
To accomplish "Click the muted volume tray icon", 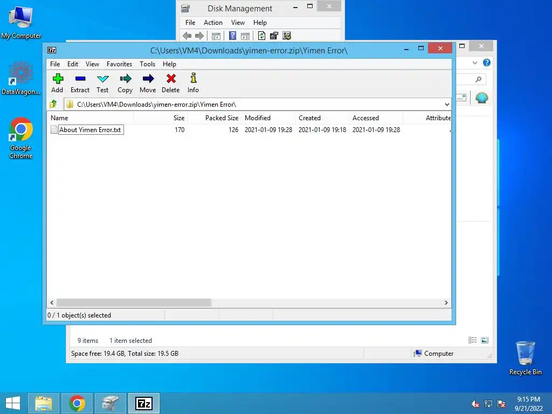I will (475, 404).
